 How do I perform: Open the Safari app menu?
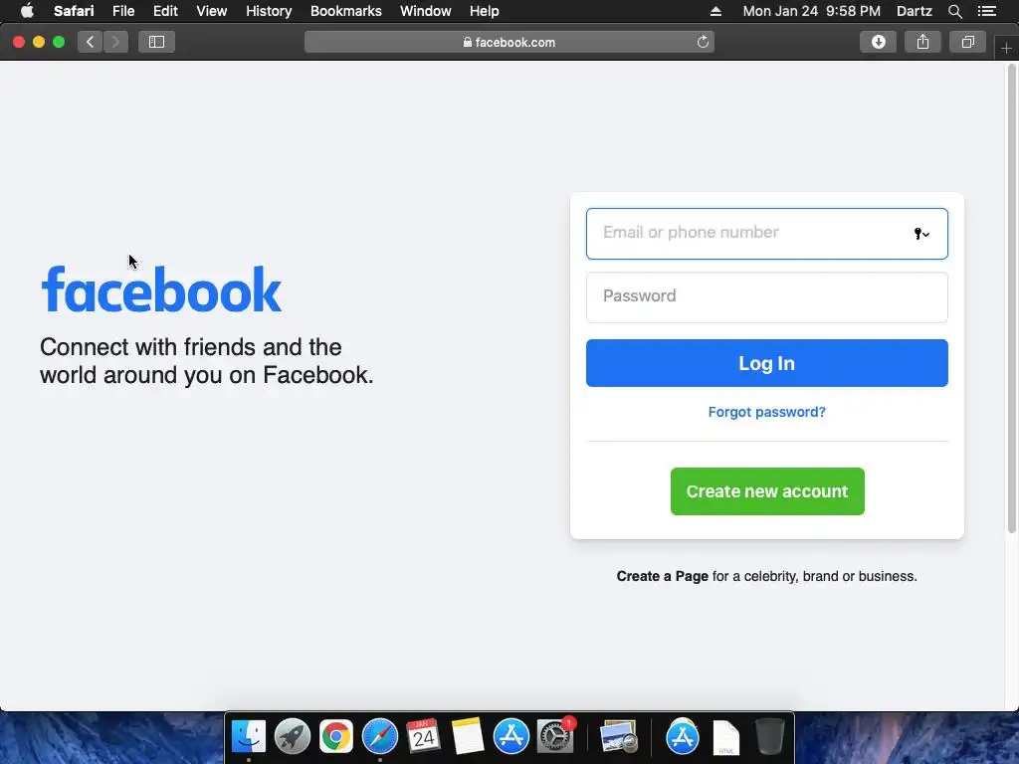[74, 11]
